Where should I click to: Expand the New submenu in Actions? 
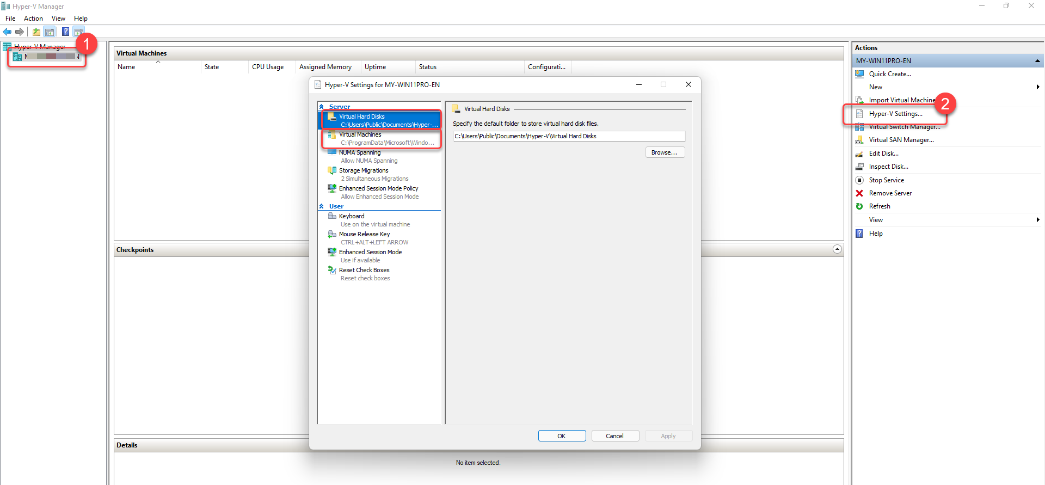pyautogui.click(x=1038, y=87)
